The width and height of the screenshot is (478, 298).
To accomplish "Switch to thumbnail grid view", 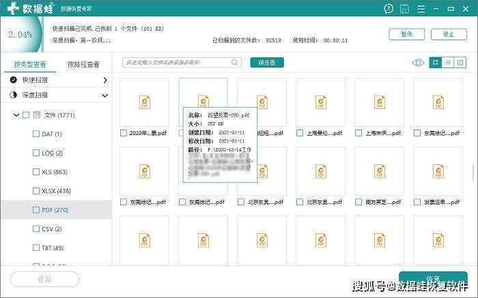I will pos(435,63).
